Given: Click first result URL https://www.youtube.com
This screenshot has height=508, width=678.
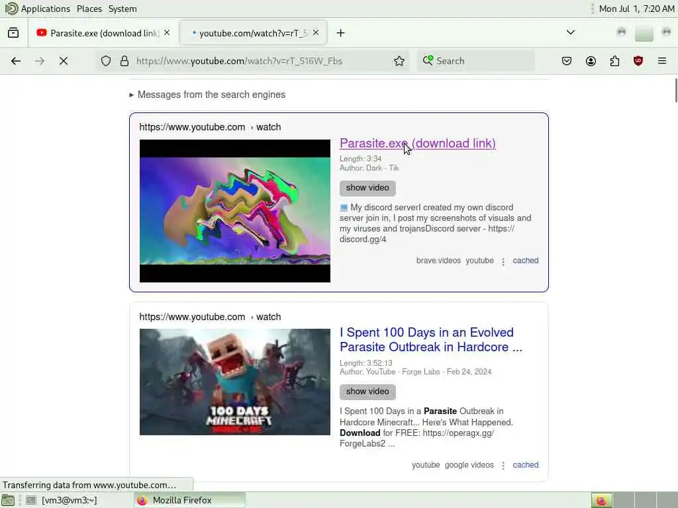Looking at the screenshot, I should click(x=192, y=127).
